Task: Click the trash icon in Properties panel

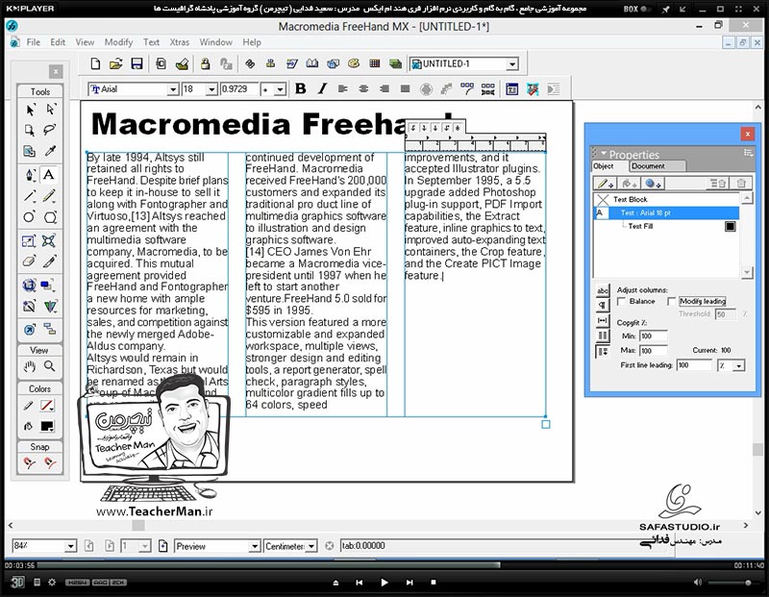Action: tap(741, 184)
